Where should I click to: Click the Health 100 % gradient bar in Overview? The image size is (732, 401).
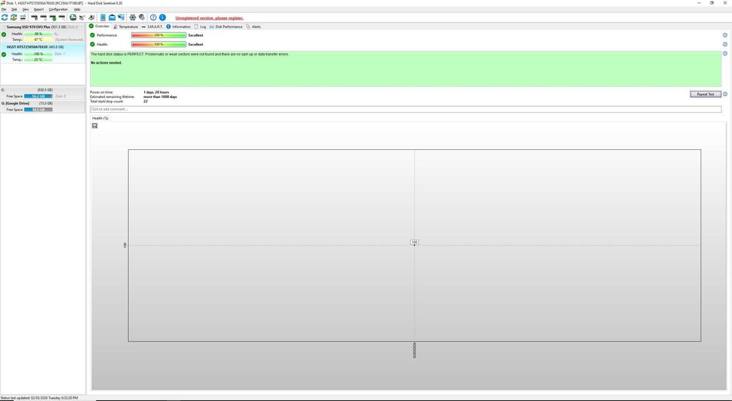click(x=159, y=45)
